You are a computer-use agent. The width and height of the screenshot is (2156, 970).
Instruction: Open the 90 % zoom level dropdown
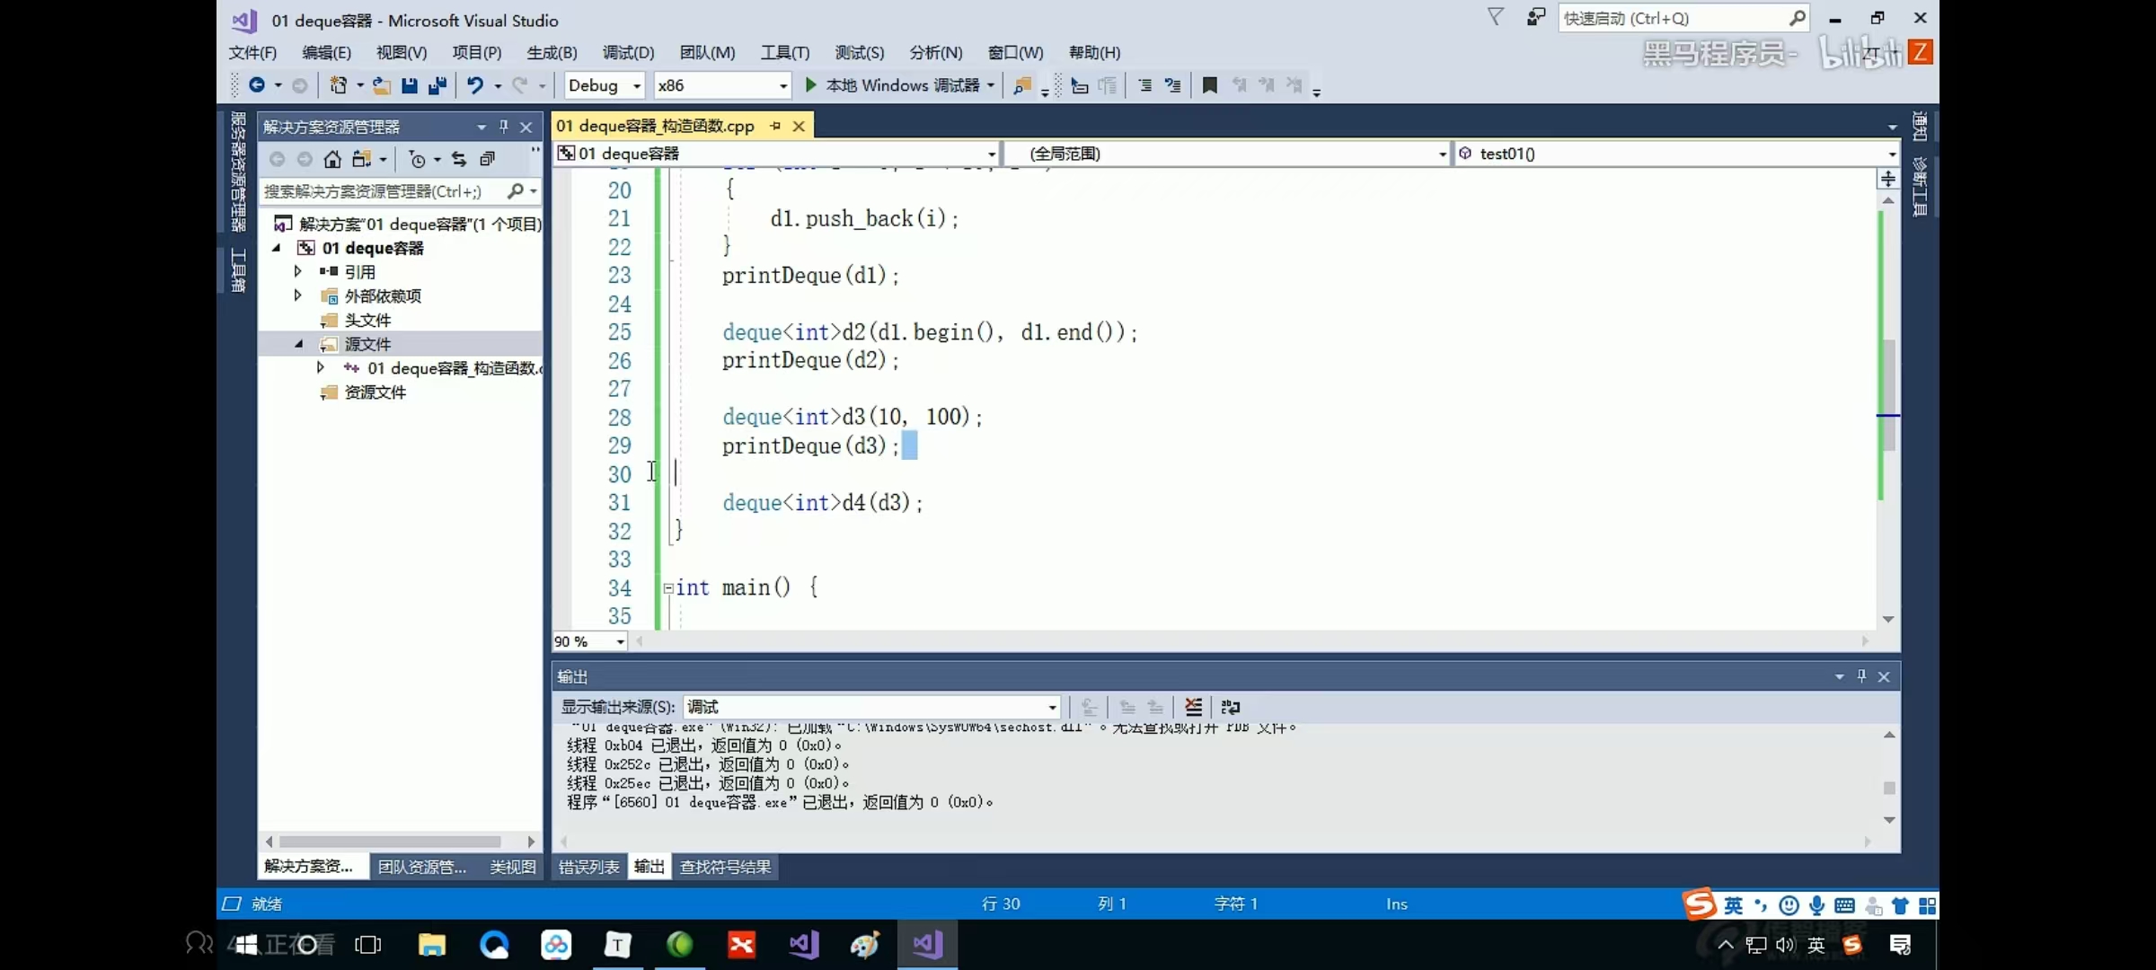620,641
